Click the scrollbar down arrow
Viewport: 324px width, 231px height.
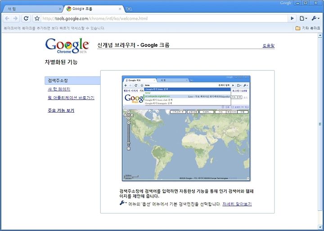(x=320, y=226)
